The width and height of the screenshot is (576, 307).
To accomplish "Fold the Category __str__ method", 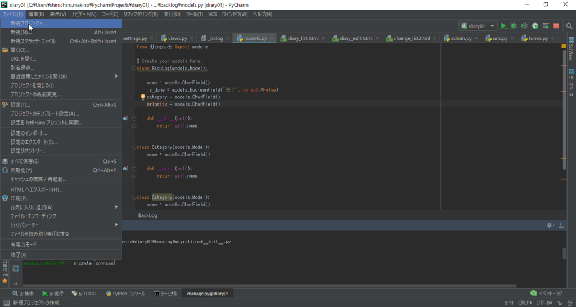I will pyautogui.click(x=134, y=169).
